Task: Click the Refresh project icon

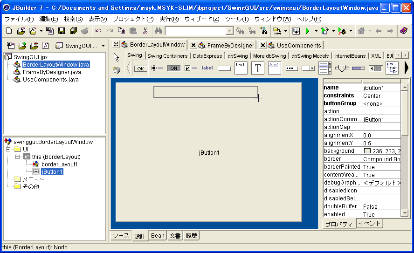Action: point(45,46)
